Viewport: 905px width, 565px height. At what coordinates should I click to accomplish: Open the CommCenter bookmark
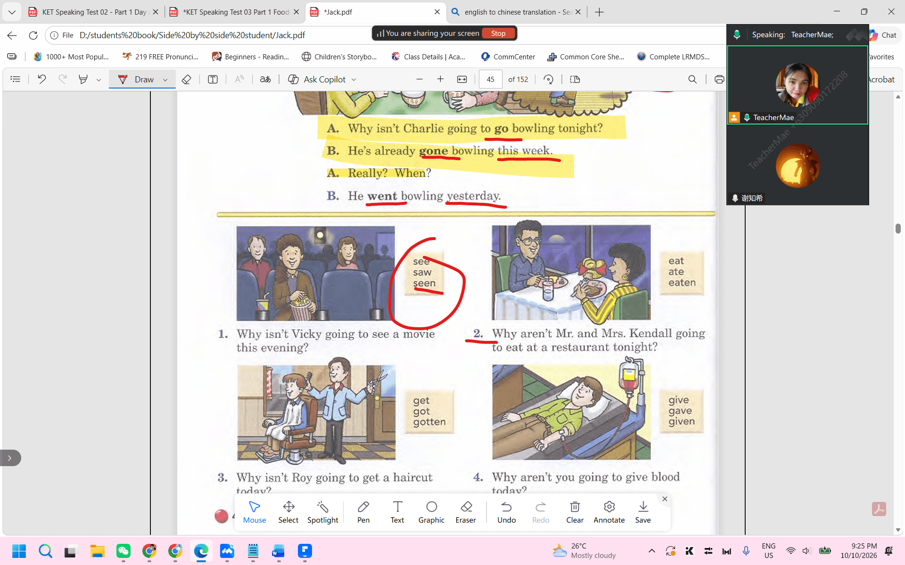pyautogui.click(x=508, y=56)
